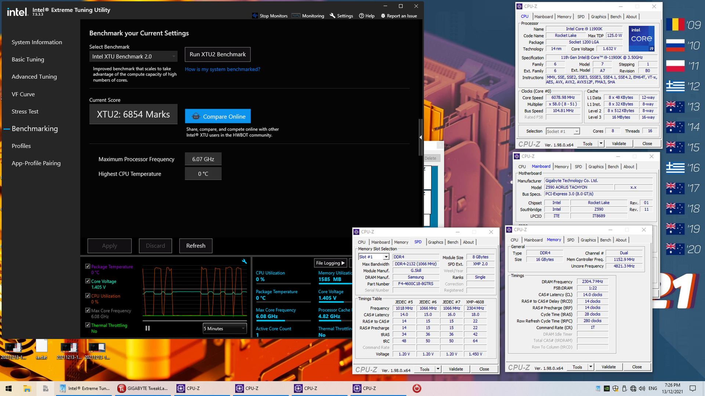The image size is (705, 396).
Task: Click the Stop Monitors waveform icon
Action: coord(255,16)
